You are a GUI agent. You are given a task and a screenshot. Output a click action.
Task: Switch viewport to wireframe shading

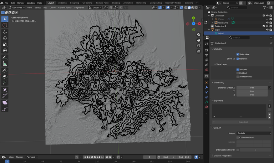click(x=186, y=8)
